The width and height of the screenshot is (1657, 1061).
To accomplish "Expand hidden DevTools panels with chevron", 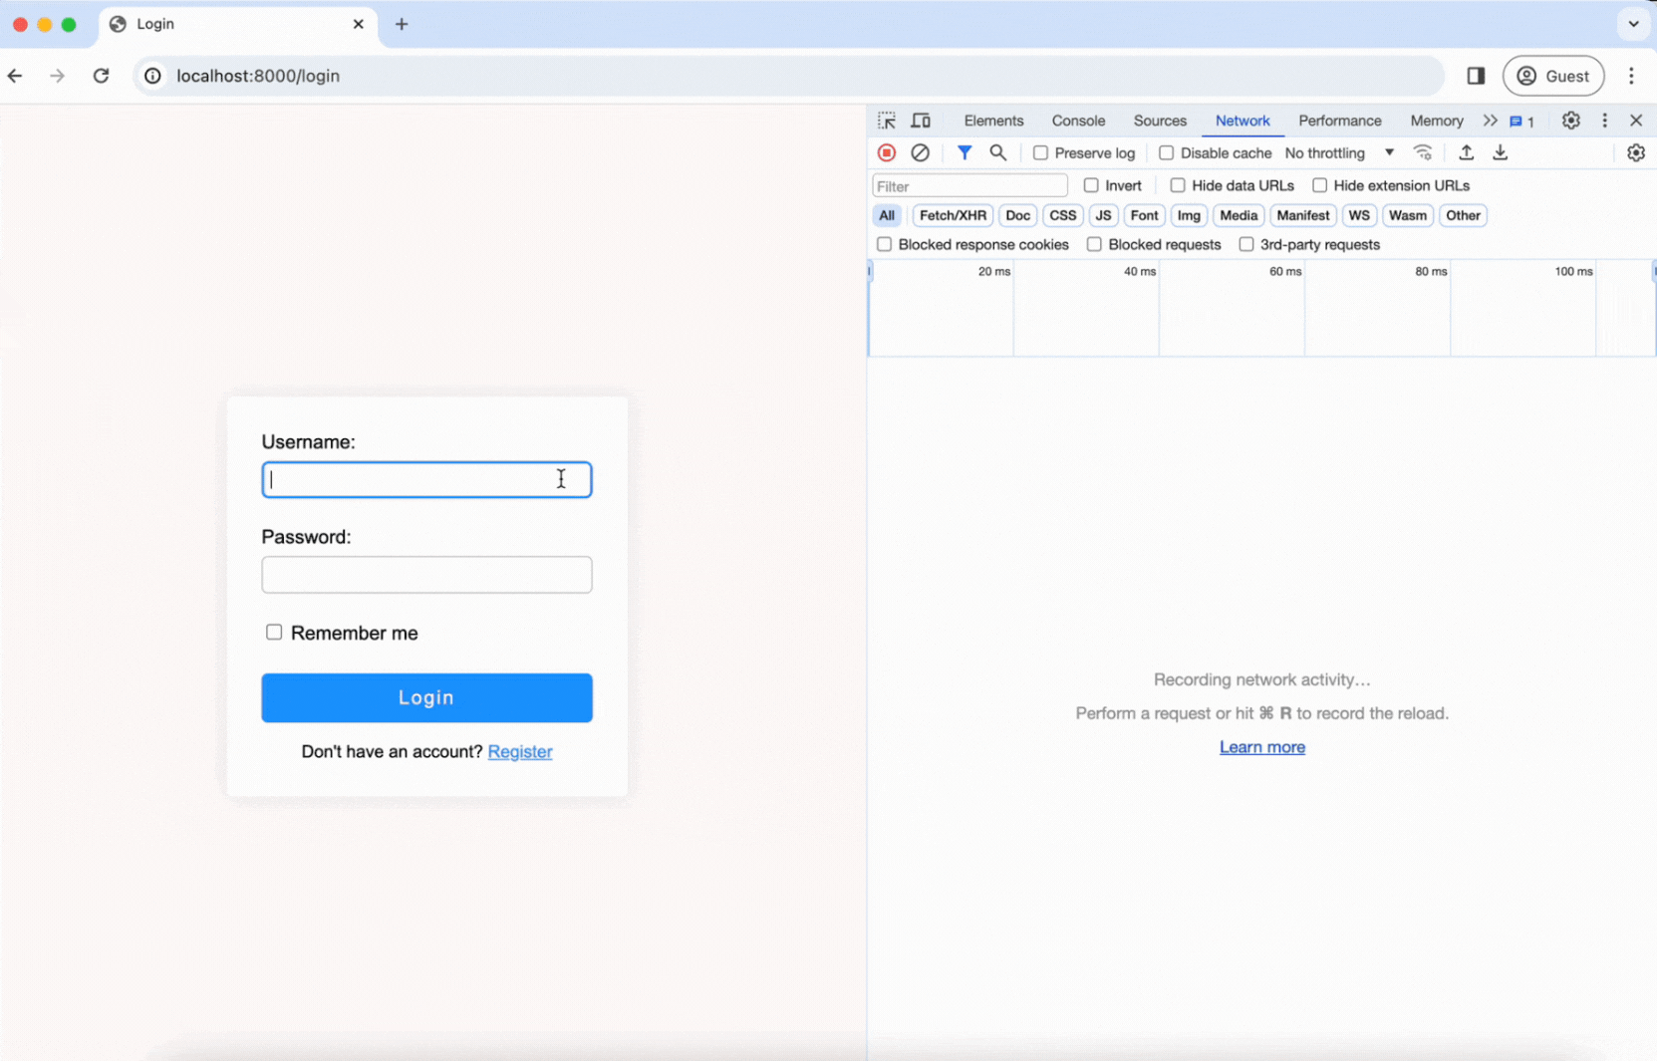I will pyautogui.click(x=1490, y=120).
